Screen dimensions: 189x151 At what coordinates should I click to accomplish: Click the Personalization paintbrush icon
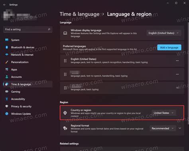point(7,62)
